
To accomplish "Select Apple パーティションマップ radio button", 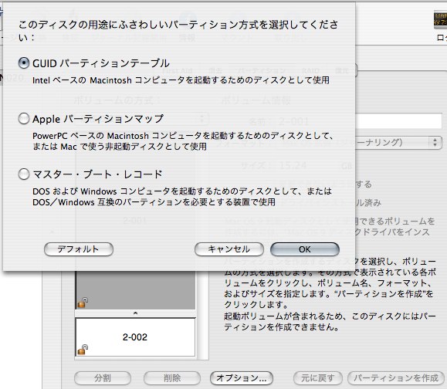I will [24, 119].
